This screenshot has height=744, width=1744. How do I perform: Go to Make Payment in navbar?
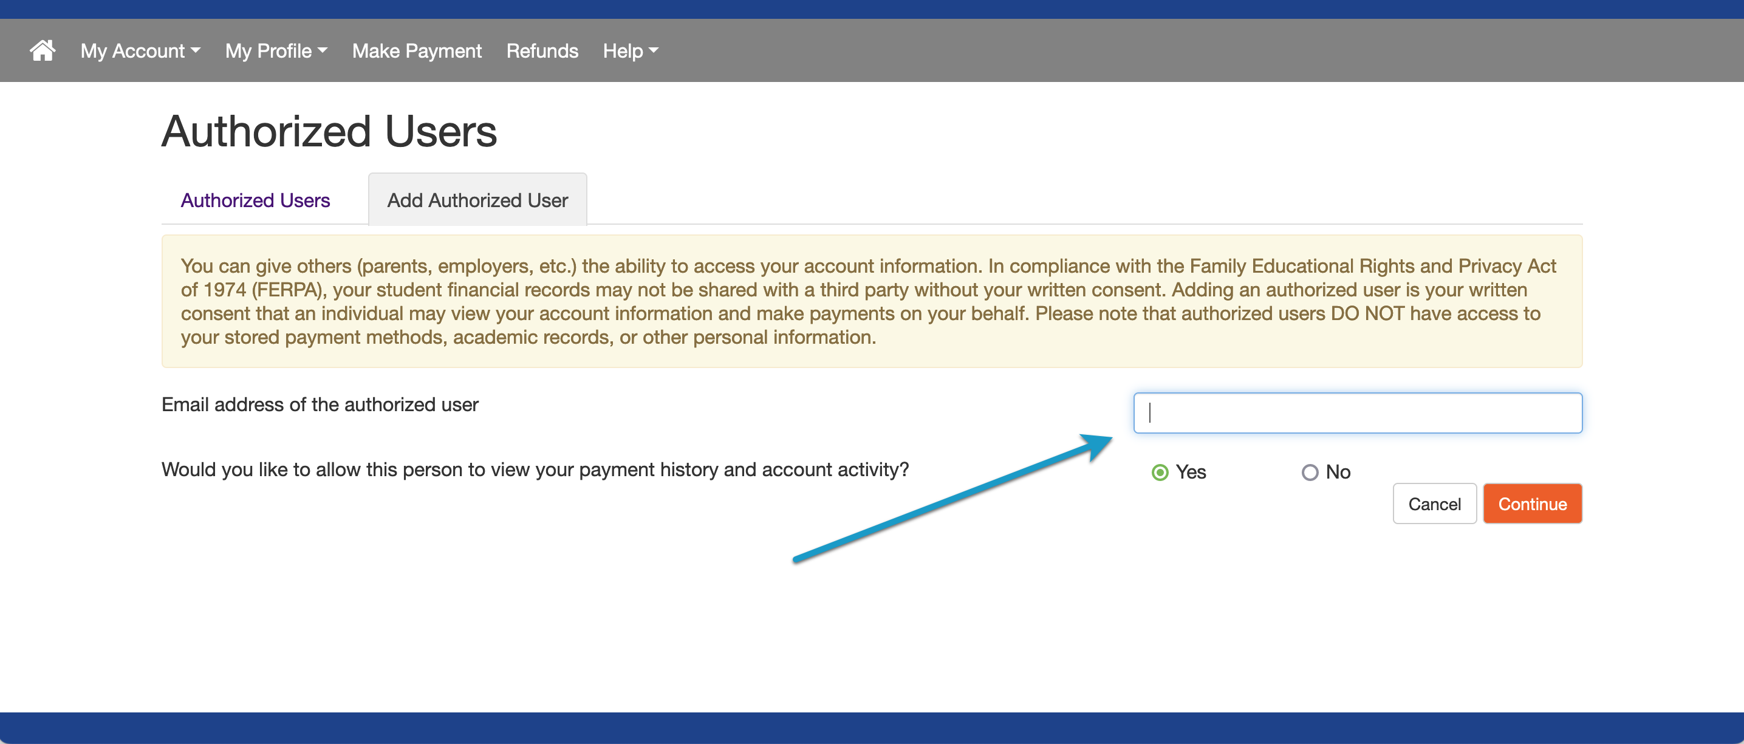click(x=416, y=51)
